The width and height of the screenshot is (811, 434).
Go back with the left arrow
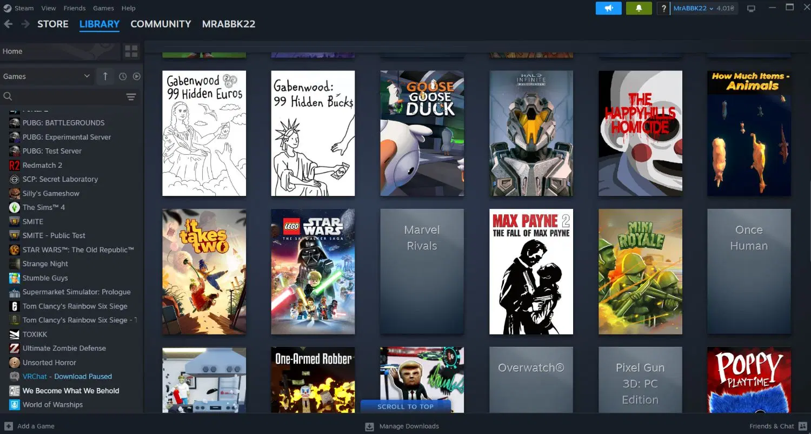tap(8, 24)
